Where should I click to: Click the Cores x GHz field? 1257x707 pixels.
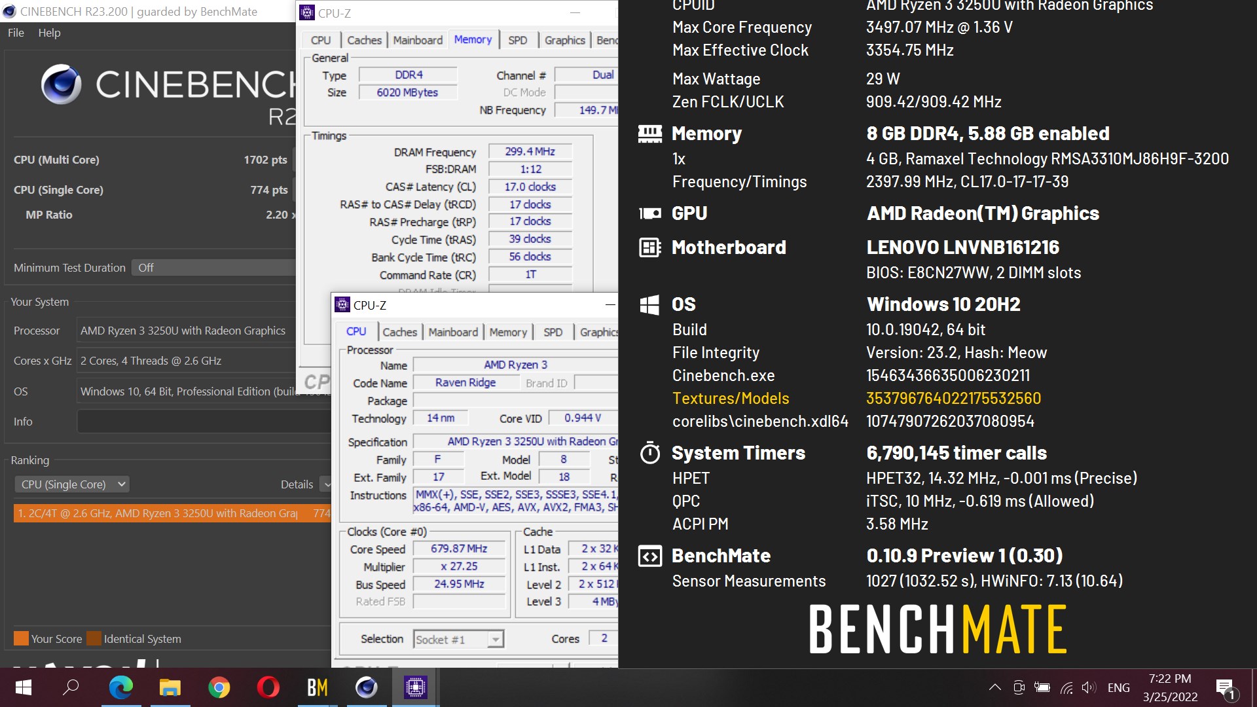[x=186, y=361]
